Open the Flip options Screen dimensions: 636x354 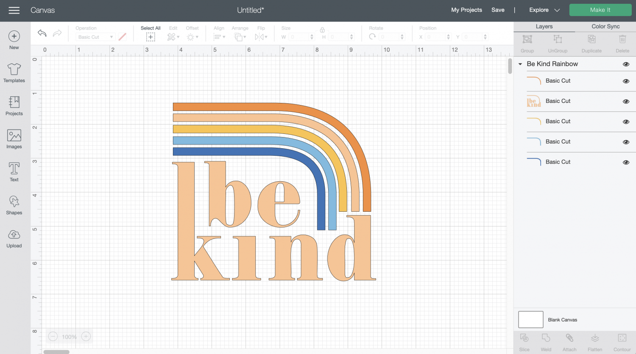coord(261,37)
